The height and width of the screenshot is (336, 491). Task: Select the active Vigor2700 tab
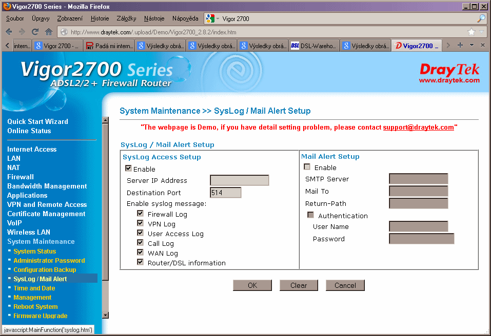point(417,46)
